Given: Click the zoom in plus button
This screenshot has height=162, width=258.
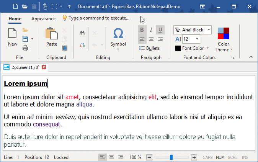Looking at the screenshot, I should coord(194,157).
